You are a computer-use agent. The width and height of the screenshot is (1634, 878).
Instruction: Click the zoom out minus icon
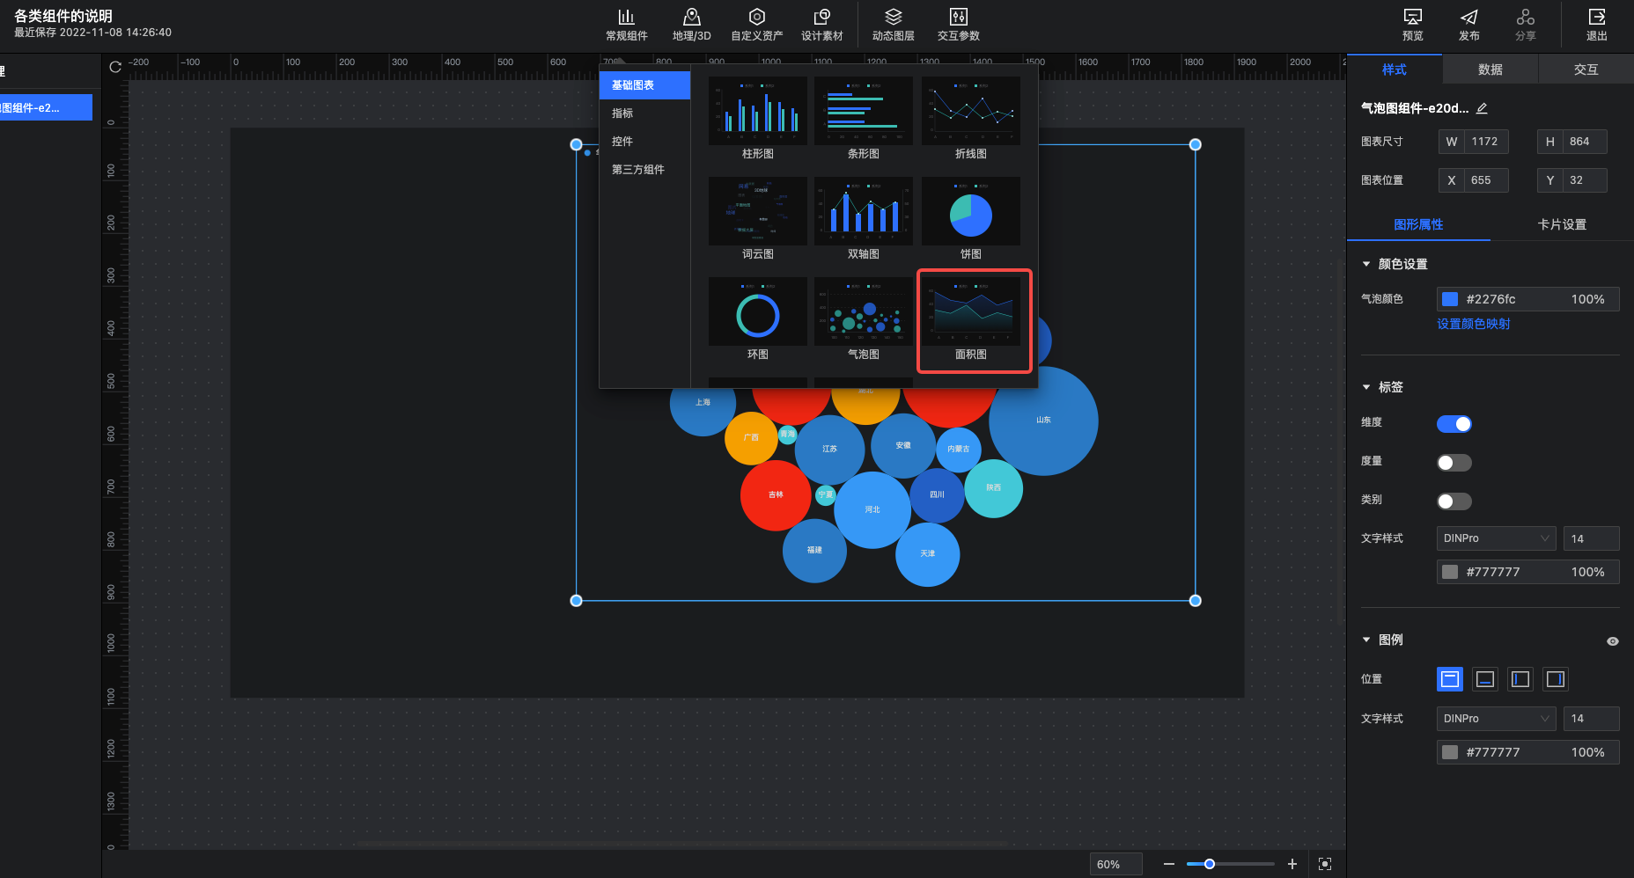click(x=1168, y=864)
